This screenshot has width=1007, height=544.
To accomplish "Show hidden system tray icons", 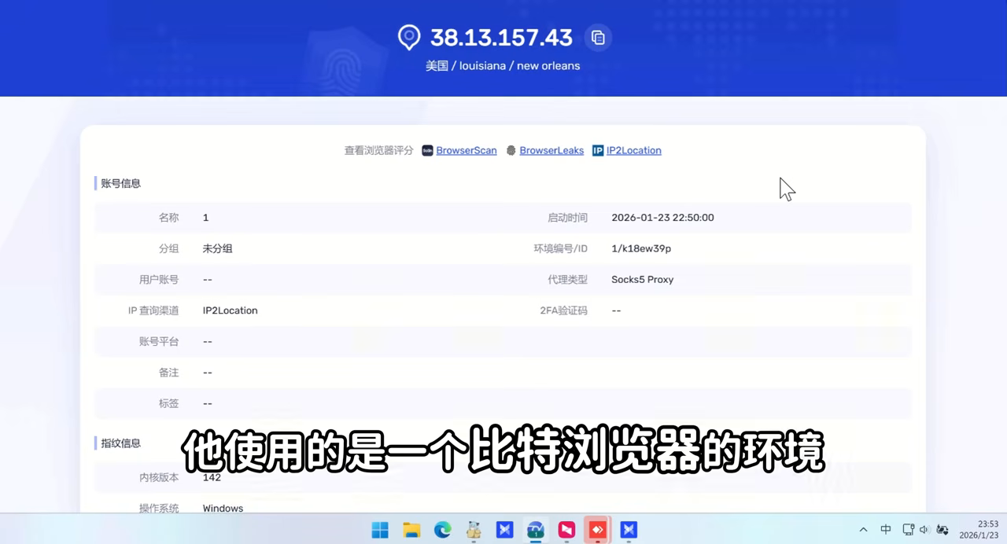I will coord(863,530).
